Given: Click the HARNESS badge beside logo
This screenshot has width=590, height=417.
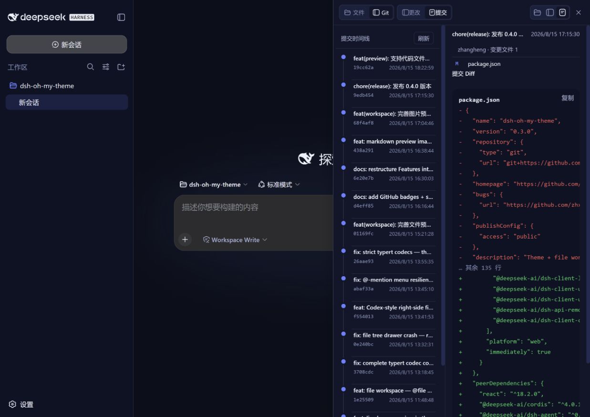Looking at the screenshot, I should coord(82,17).
